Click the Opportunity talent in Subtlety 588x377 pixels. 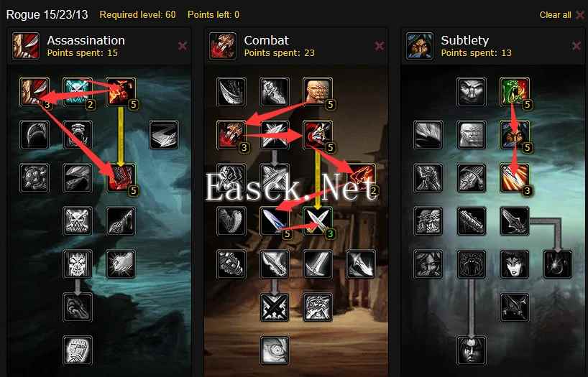click(515, 92)
